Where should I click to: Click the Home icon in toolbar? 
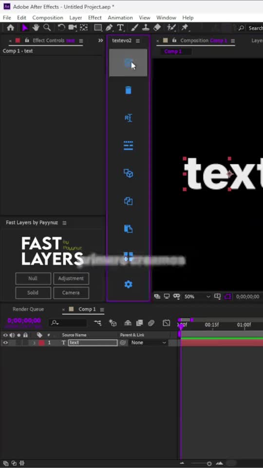pyautogui.click(x=10, y=28)
